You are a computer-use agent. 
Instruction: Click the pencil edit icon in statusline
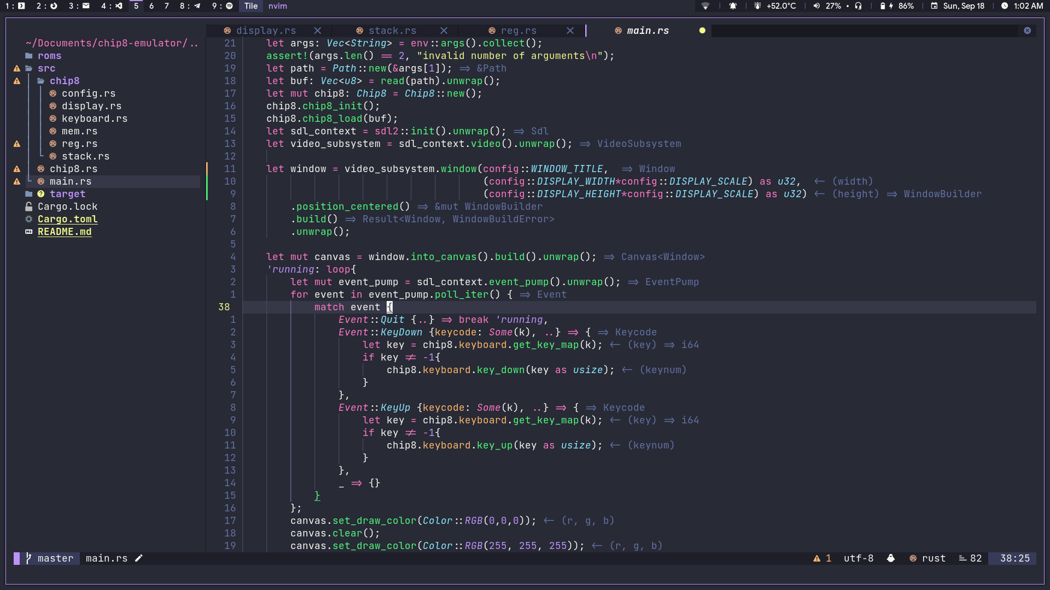[x=139, y=558]
